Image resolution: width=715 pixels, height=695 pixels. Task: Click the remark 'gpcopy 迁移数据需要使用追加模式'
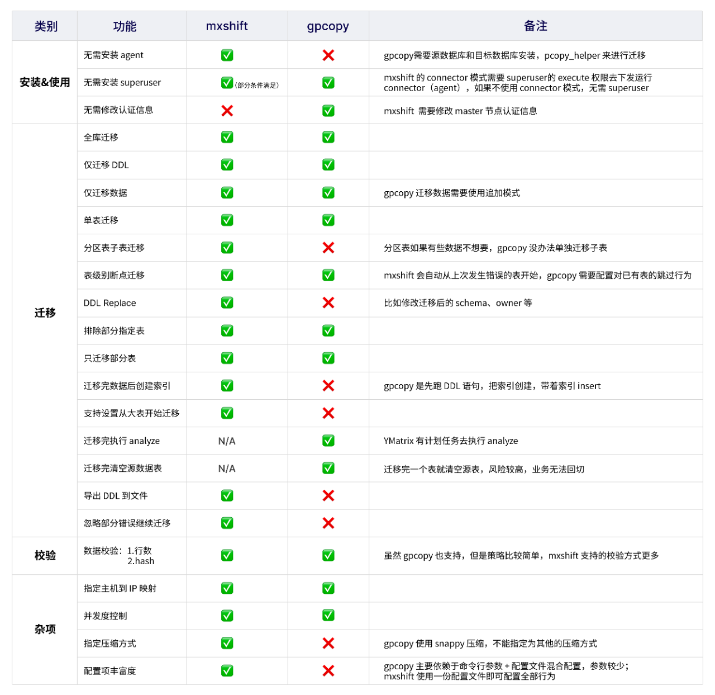[x=452, y=193]
